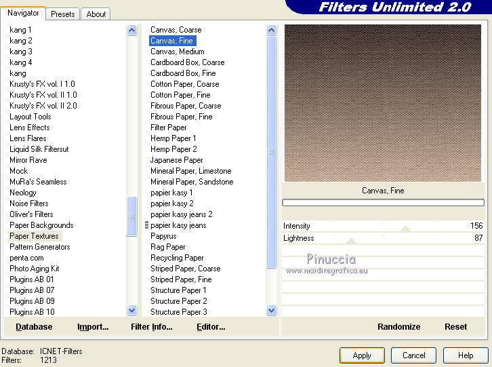Pick Cotton Paper, Coarse
This screenshot has width=492, height=367.
[x=185, y=84]
